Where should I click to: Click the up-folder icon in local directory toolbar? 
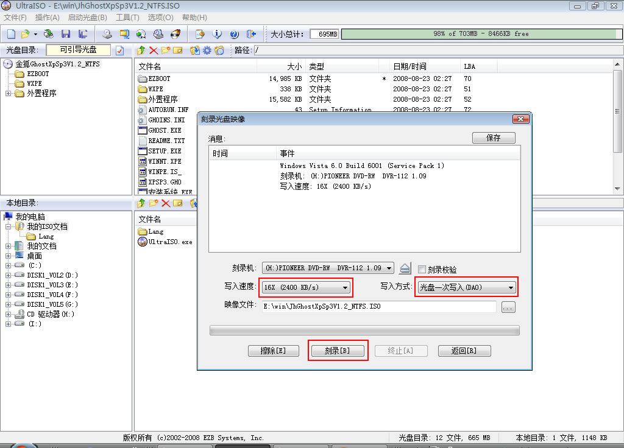point(141,203)
